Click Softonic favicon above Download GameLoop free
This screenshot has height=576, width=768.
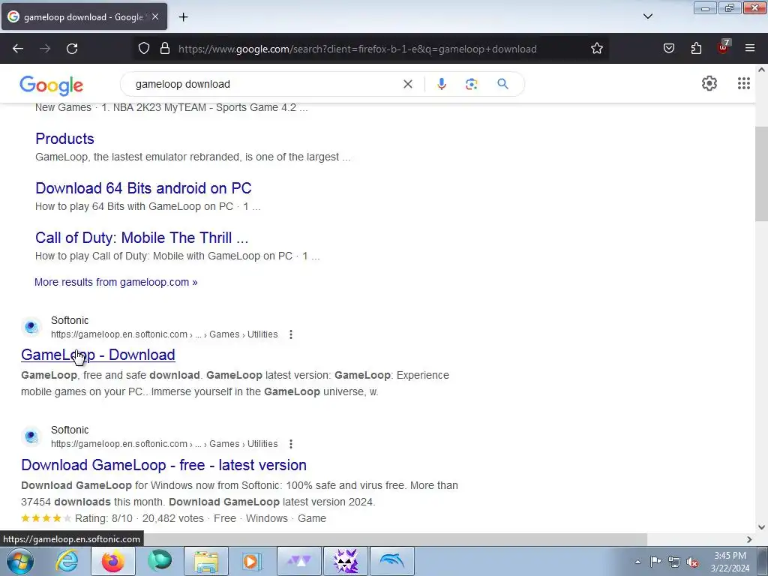[31, 436]
